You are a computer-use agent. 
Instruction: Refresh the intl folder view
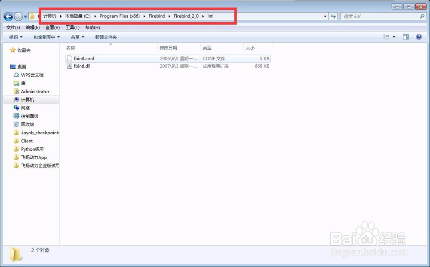coord(333,16)
